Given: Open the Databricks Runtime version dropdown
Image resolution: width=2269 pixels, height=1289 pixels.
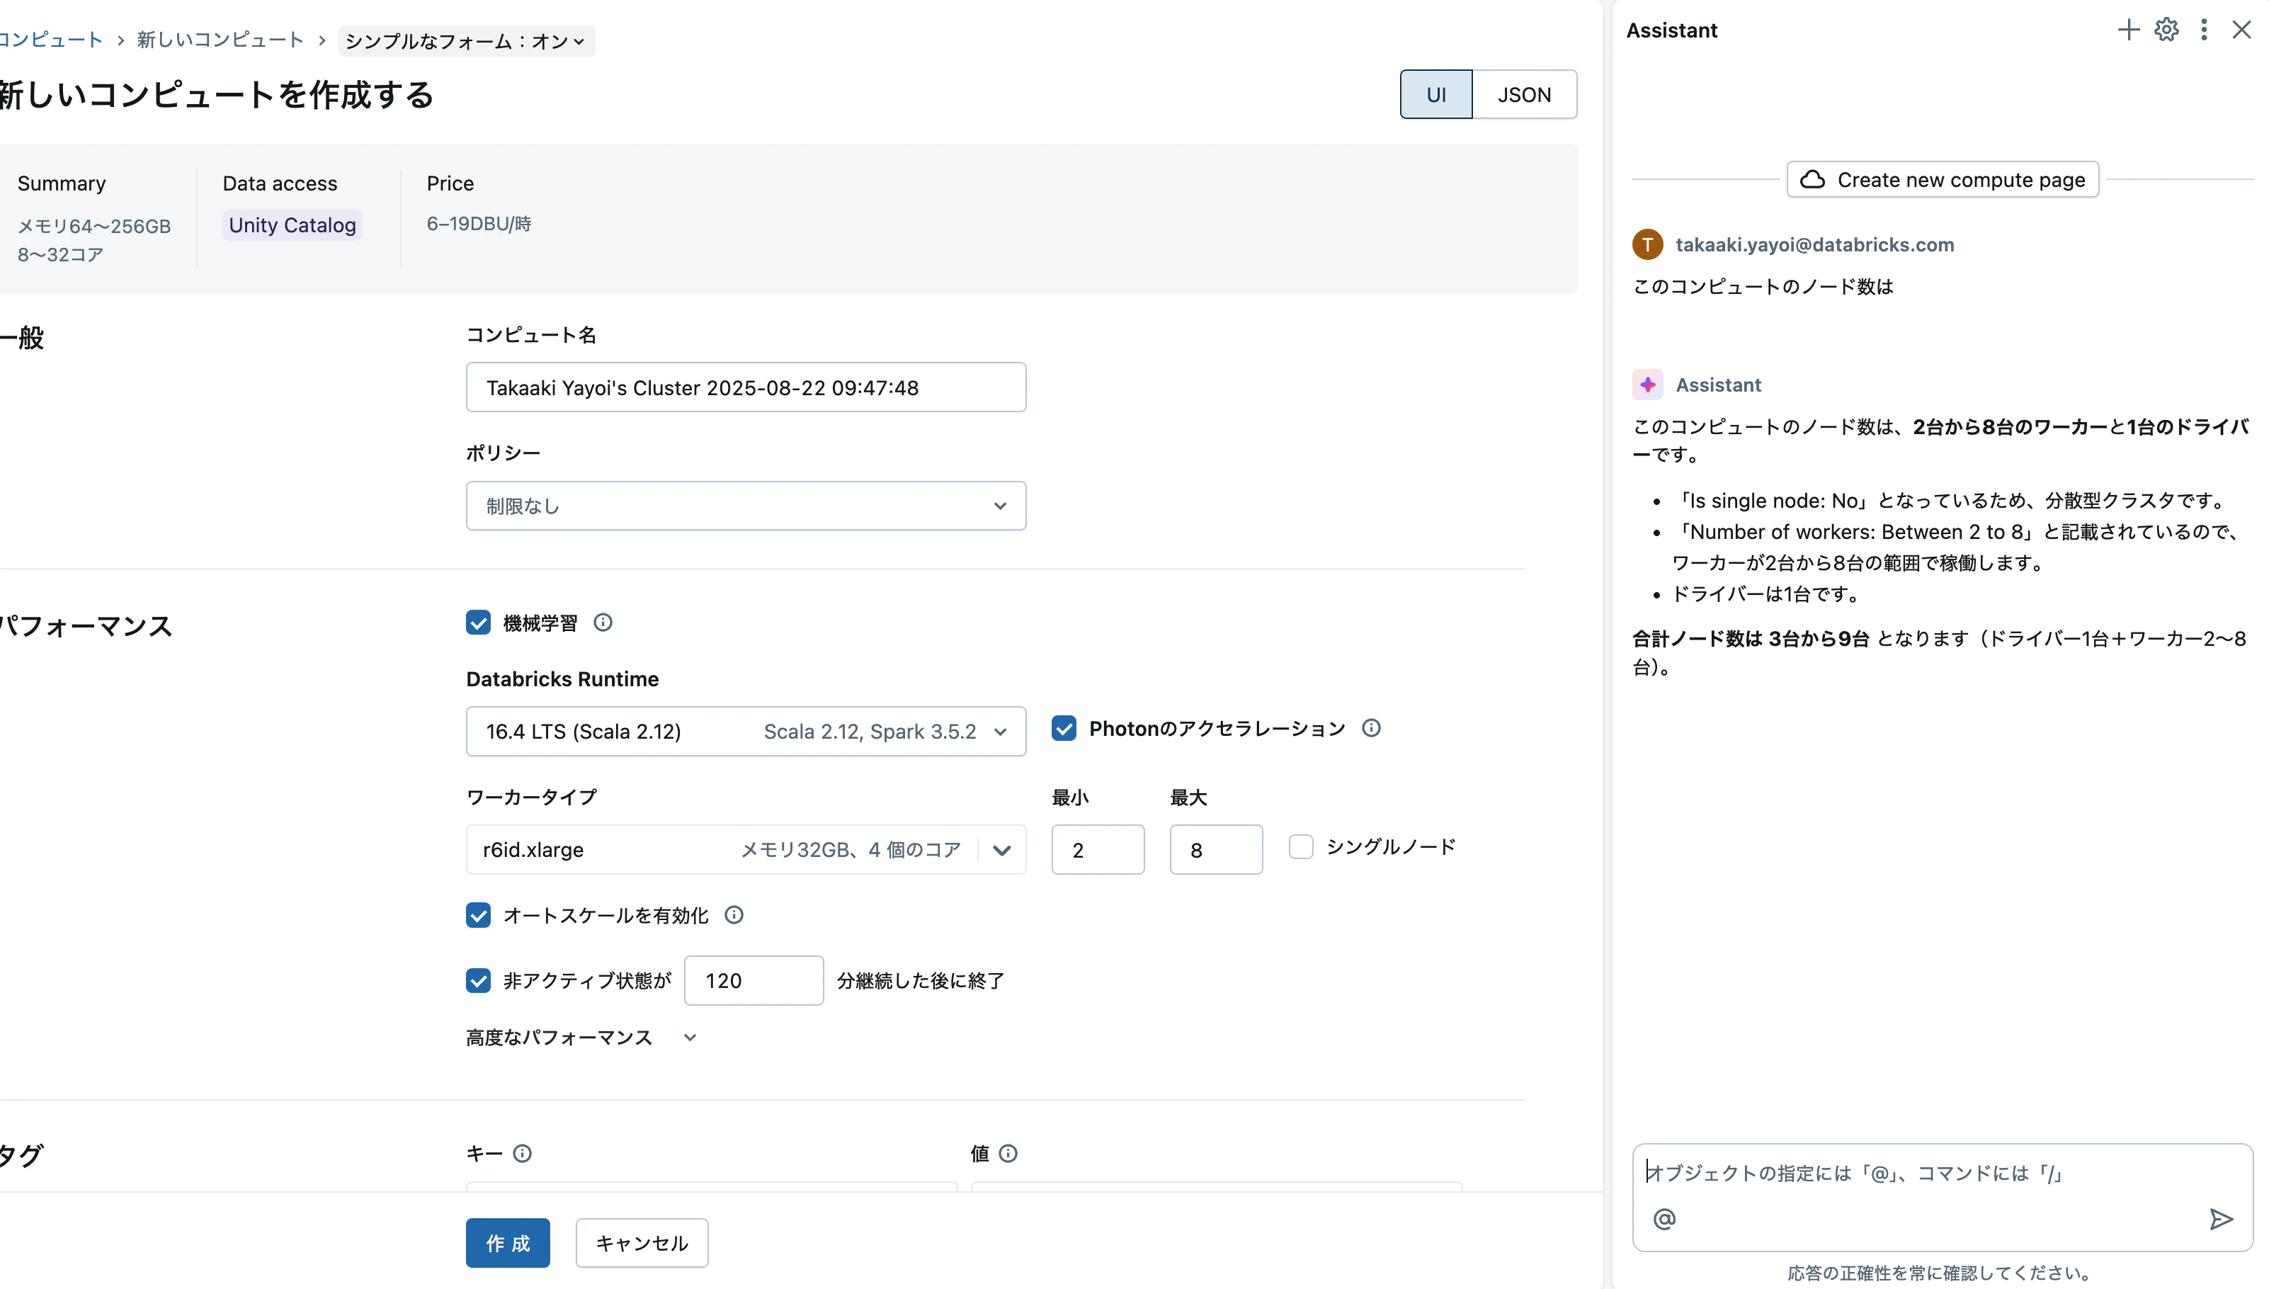Looking at the screenshot, I should point(746,731).
